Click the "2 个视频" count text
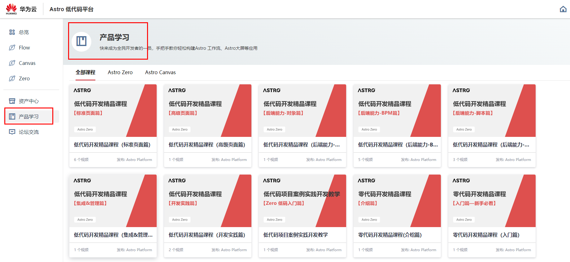570x262 pixels. pyautogui.click(x=176, y=250)
